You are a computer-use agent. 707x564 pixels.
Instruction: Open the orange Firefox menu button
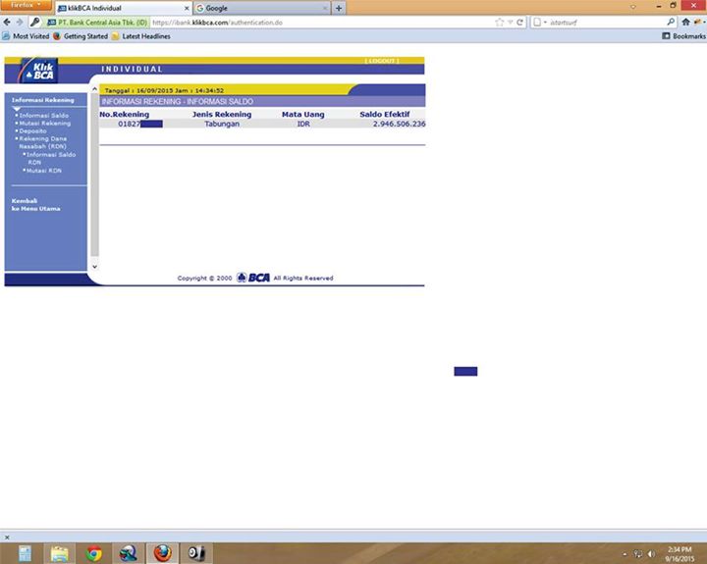coord(26,5)
